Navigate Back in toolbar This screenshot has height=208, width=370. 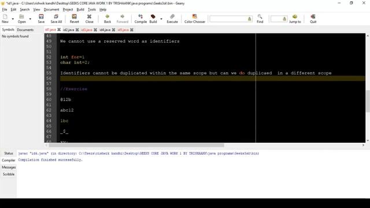pyautogui.click(x=108, y=18)
